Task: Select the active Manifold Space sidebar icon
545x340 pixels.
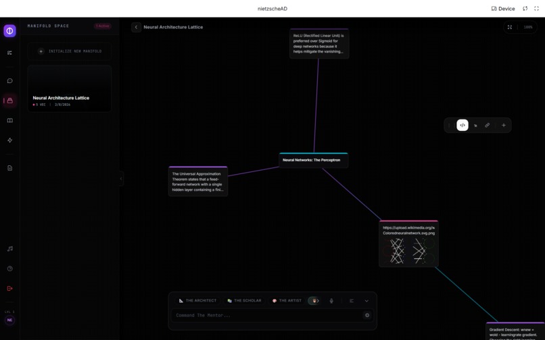Action: pyautogui.click(x=9, y=101)
